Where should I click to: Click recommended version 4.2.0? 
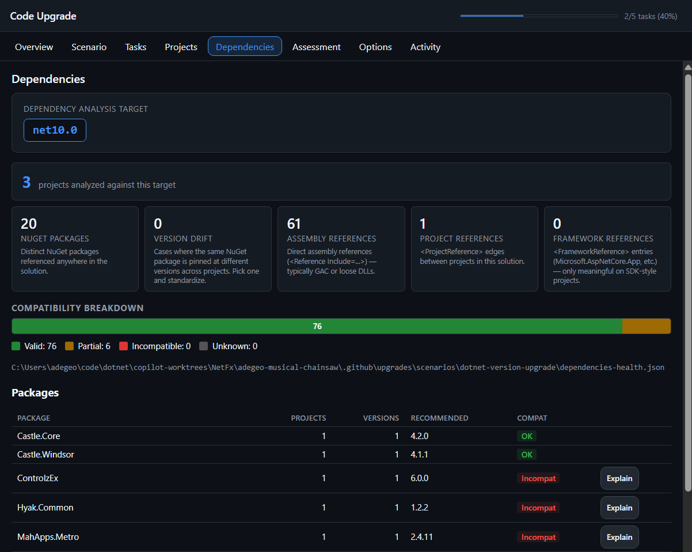419,436
